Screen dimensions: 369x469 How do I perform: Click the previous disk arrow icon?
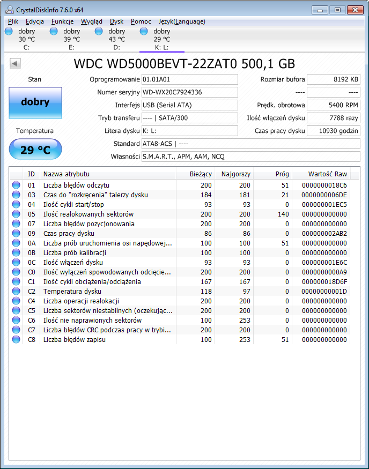[15, 63]
